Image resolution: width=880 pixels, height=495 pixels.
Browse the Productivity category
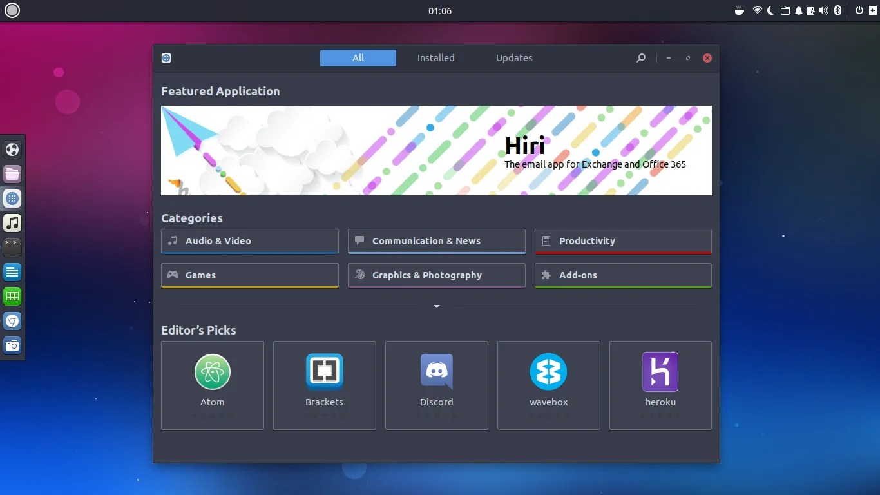tap(623, 241)
